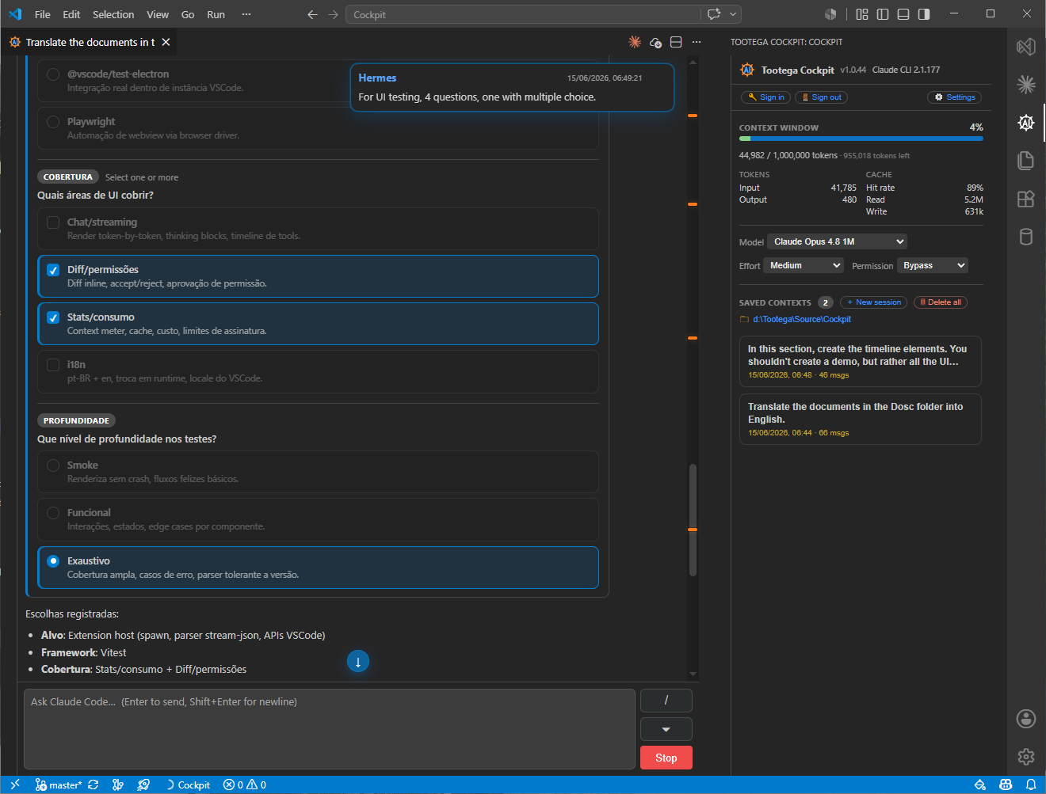
Task: Open the remote window icon in status bar
Action: 14,785
